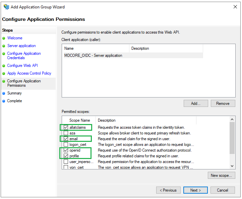242x199 pixels.
Task: Enable the aza scope checkbox
Action: point(66,133)
